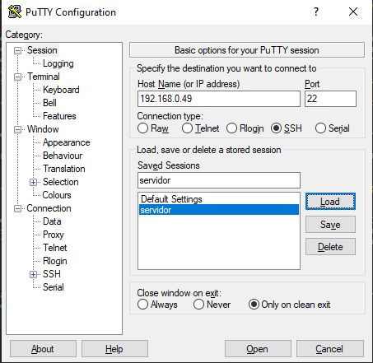Open the Appearance settings panel
This screenshot has width=373, height=363.
coord(67,142)
